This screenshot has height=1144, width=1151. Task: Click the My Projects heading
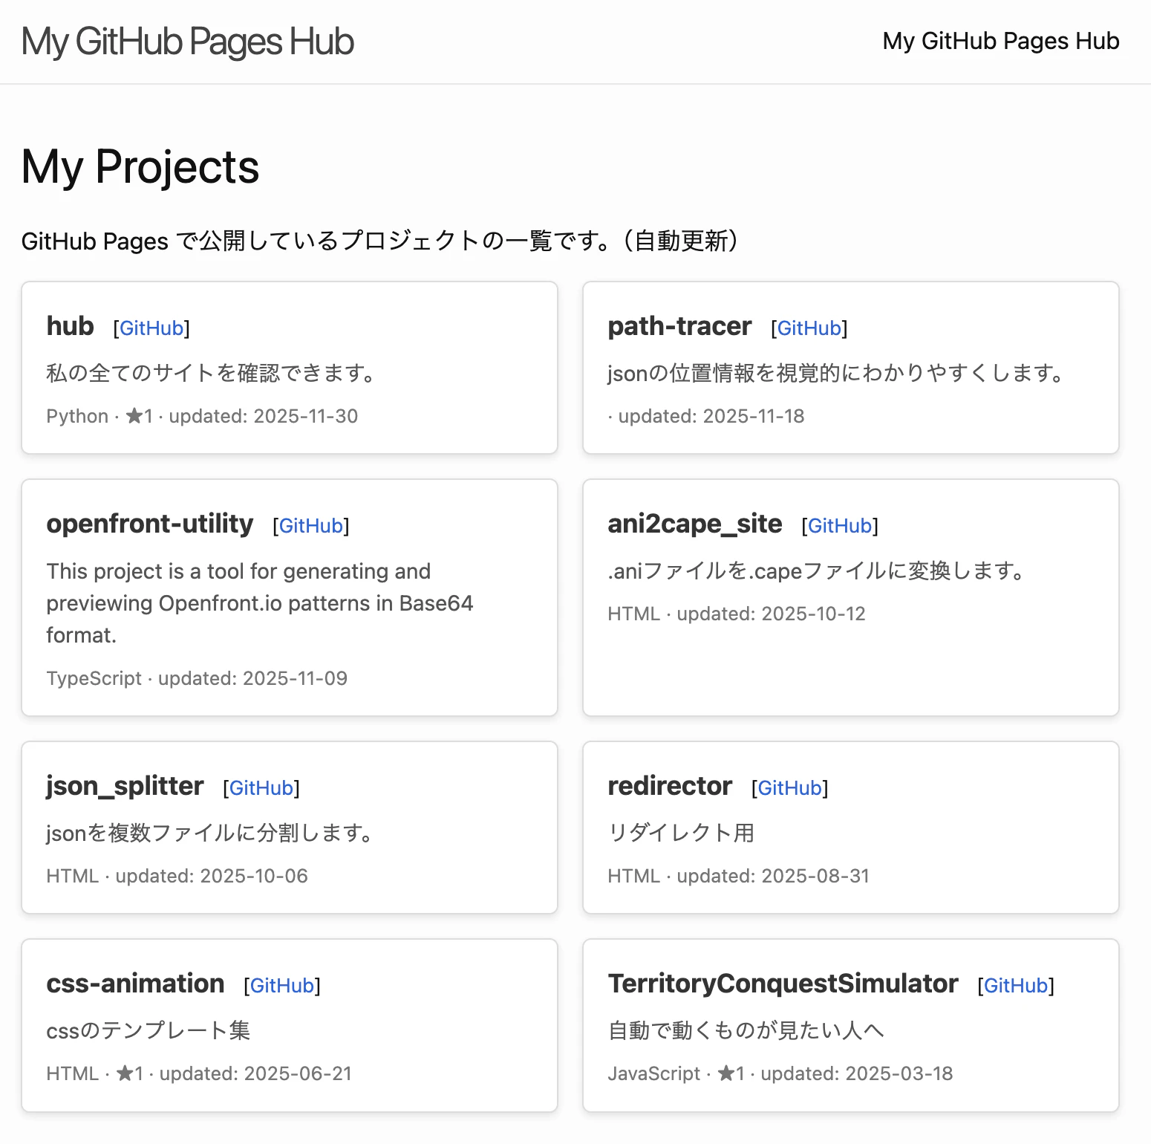click(140, 166)
